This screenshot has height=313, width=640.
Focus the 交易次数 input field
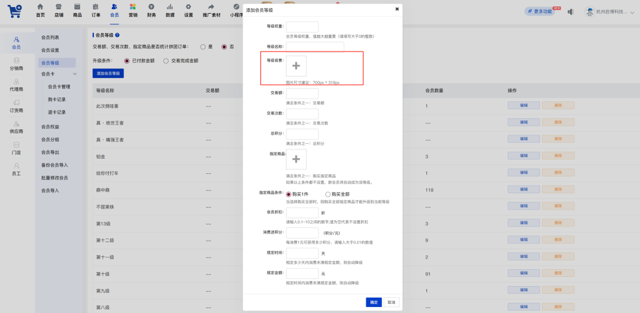coord(302,114)
